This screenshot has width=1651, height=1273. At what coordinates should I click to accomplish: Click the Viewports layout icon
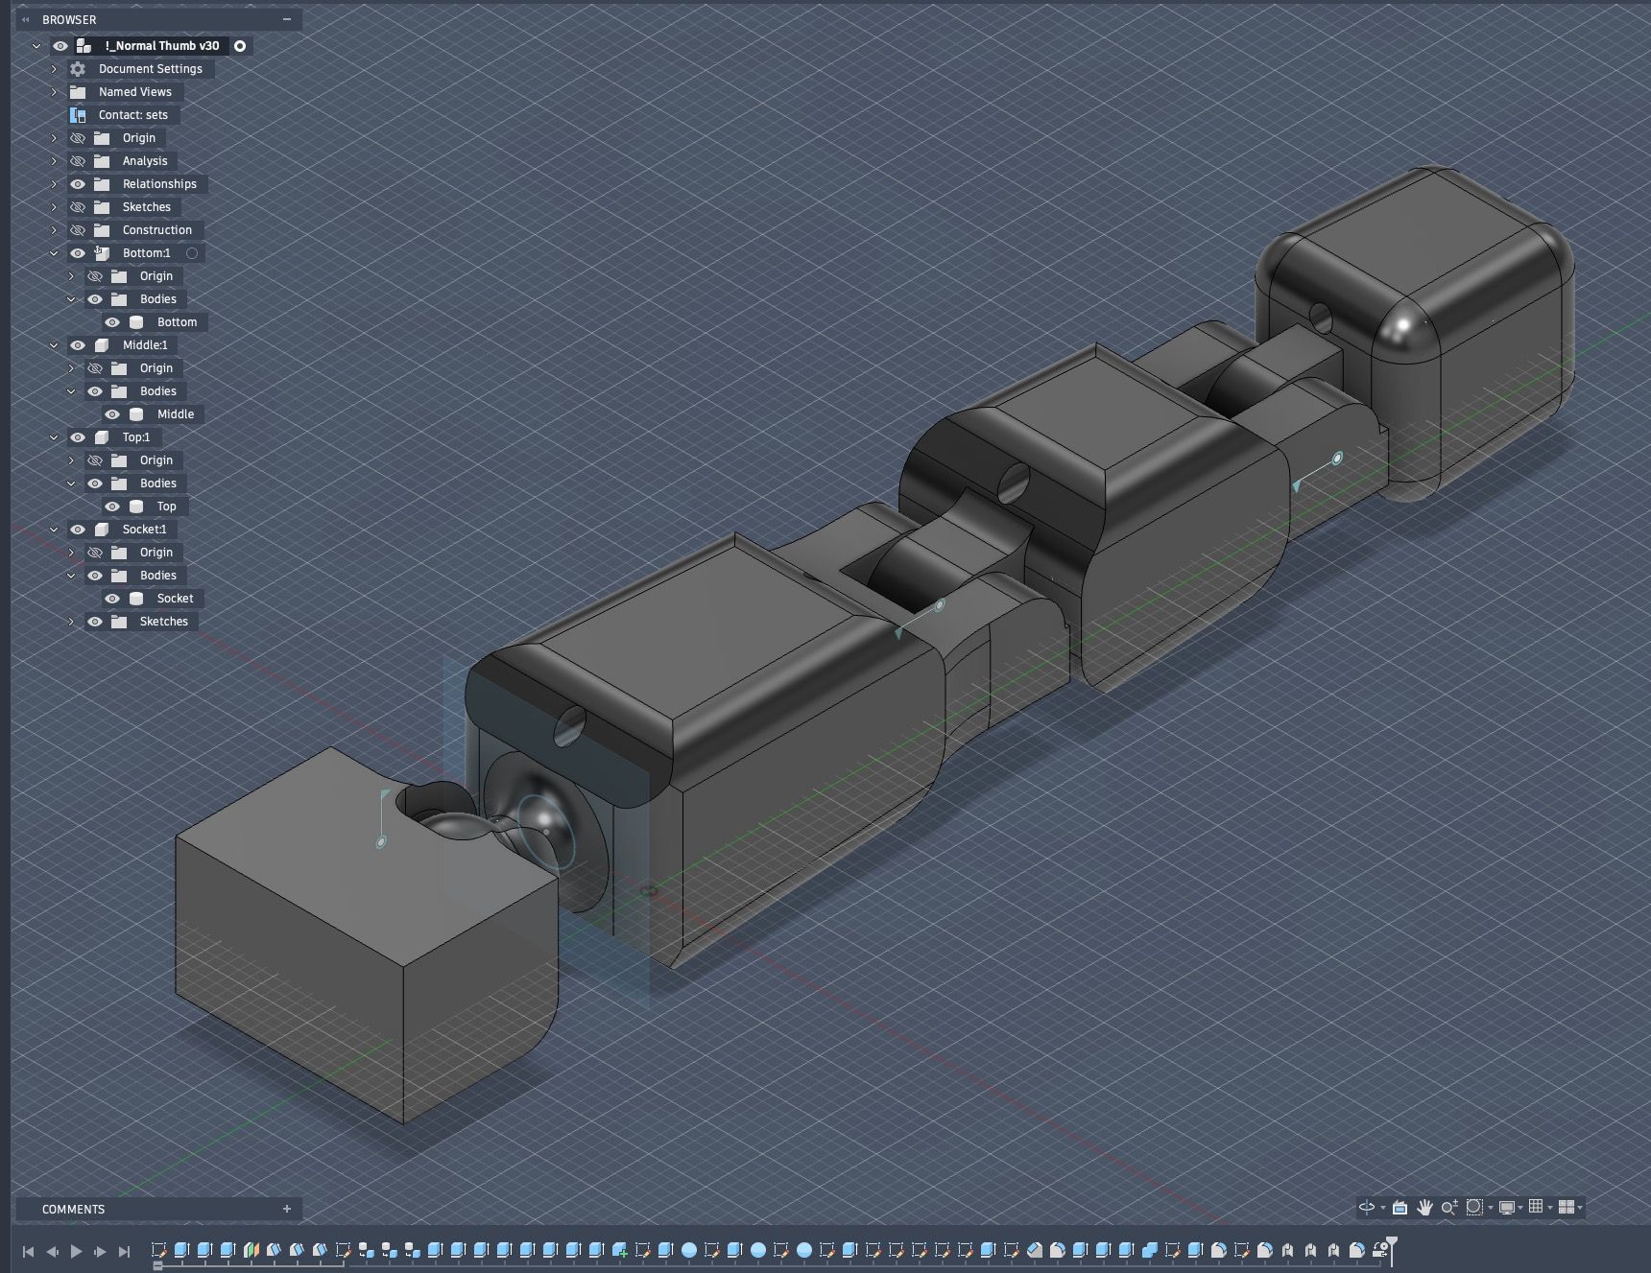(x=1567, y=1207)
